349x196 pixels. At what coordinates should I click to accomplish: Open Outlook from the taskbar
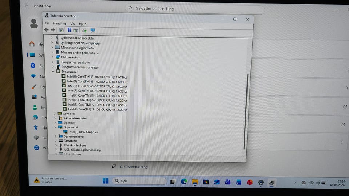(217, 182)
